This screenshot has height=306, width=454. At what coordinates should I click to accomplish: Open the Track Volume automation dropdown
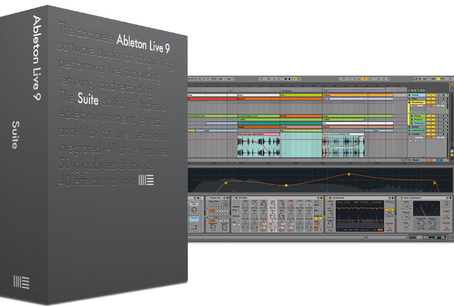click(417, 141)
